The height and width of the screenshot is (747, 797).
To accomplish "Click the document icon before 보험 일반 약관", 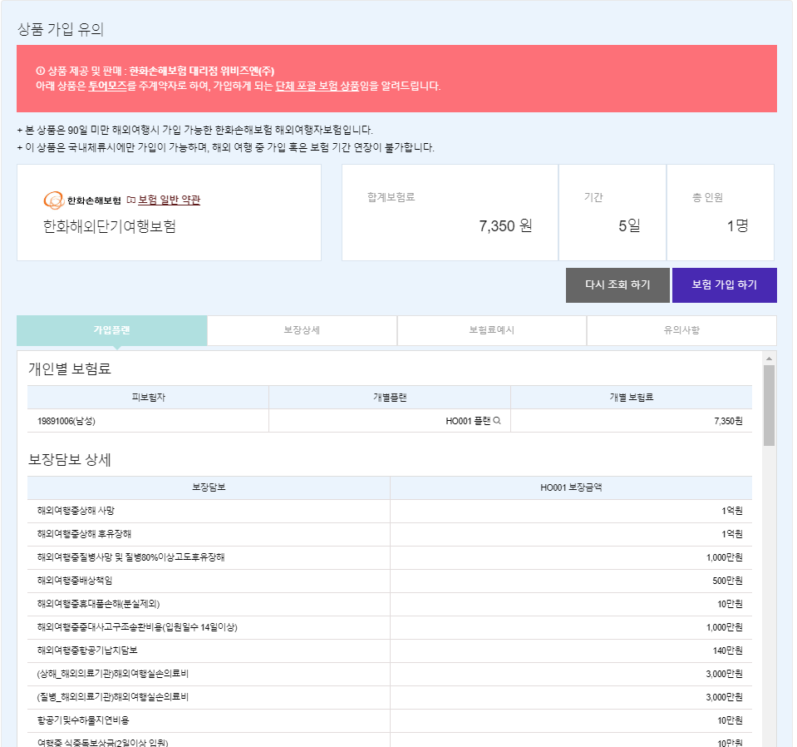I will 130,200.
